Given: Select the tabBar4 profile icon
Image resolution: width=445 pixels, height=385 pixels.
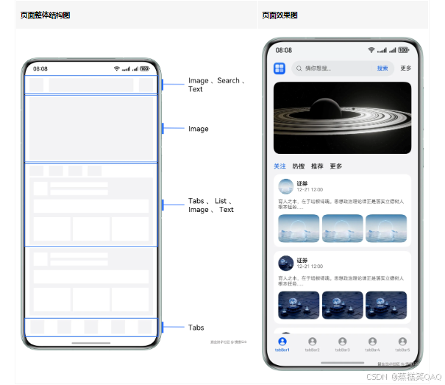Looking at the screenshot, I should click(x=372, y=342).
